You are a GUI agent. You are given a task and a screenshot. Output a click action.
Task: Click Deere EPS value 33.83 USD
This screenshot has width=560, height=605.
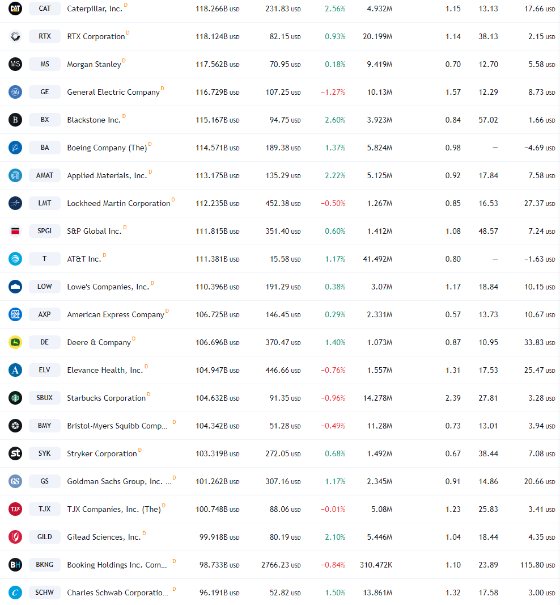point(540,342)
